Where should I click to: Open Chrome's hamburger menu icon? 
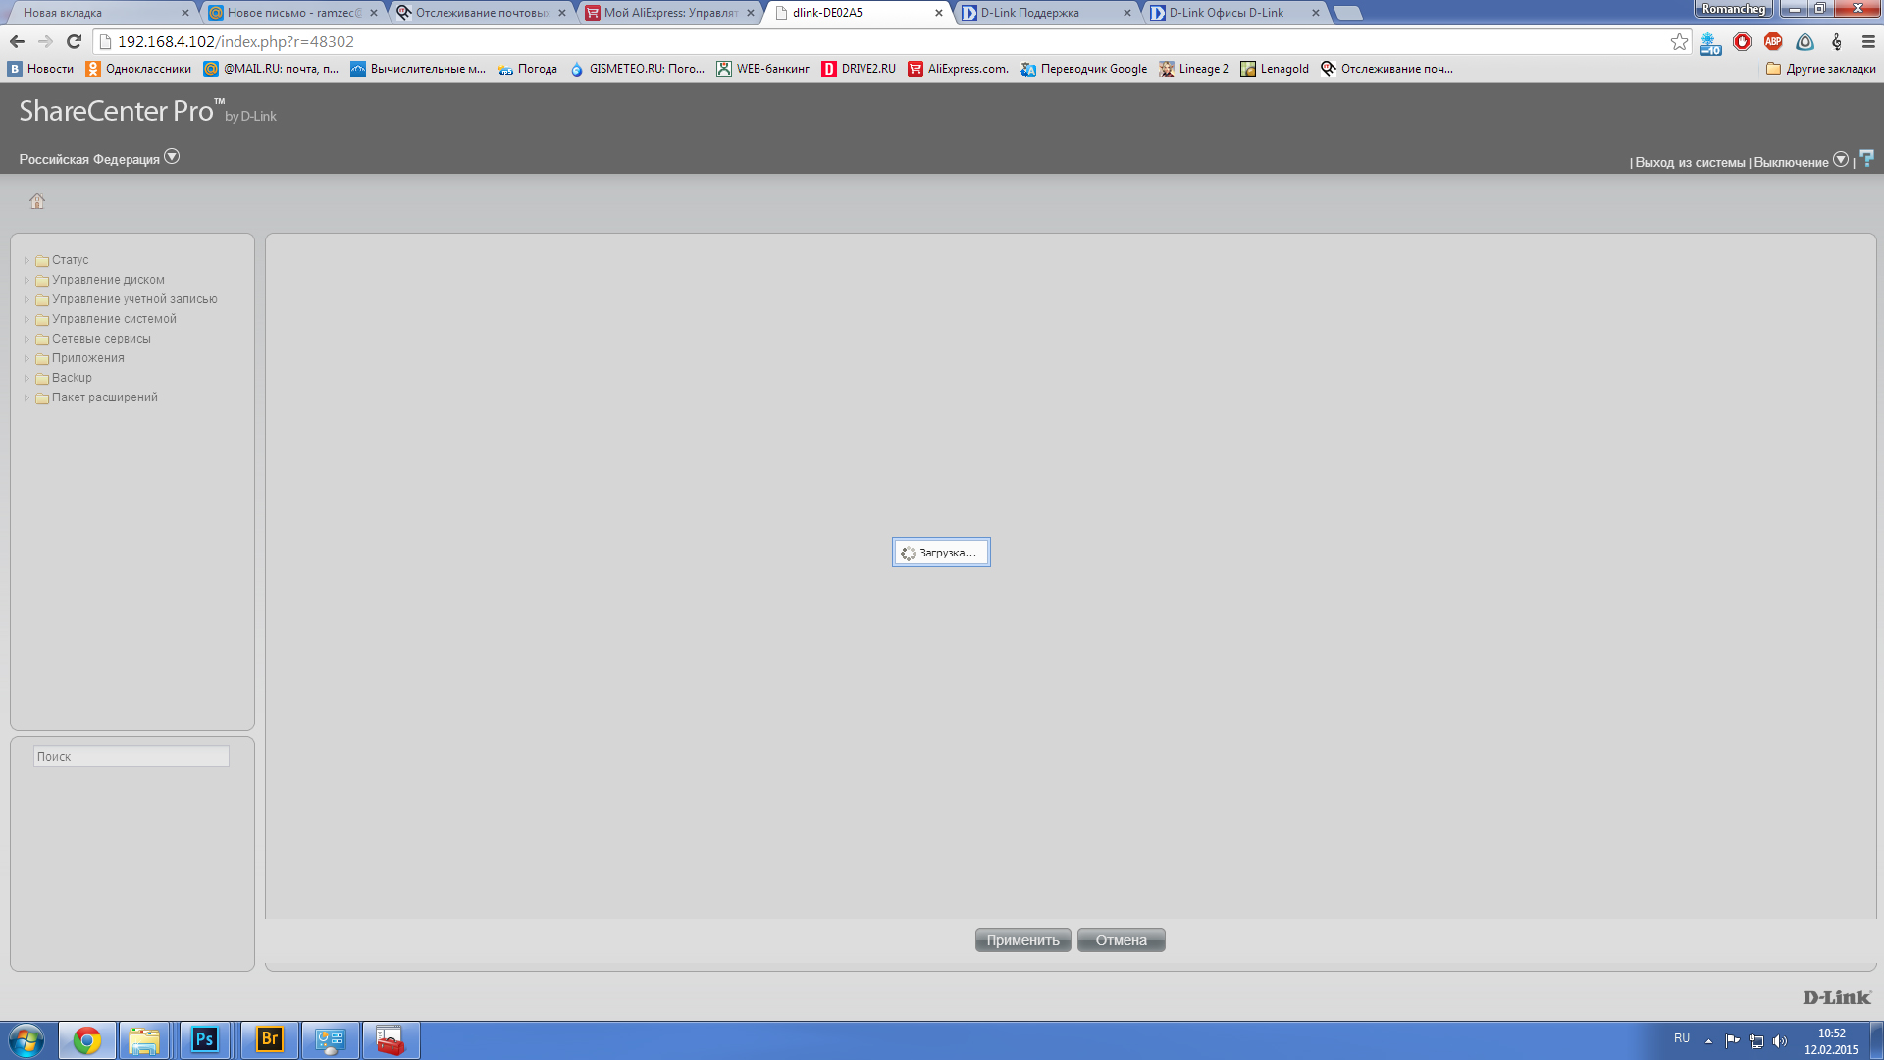1867,41
